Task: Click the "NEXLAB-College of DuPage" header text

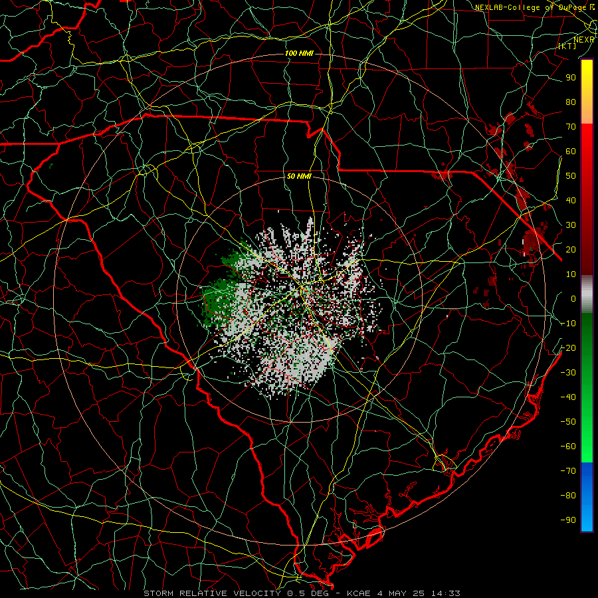Action: click(x=532, y=7)
